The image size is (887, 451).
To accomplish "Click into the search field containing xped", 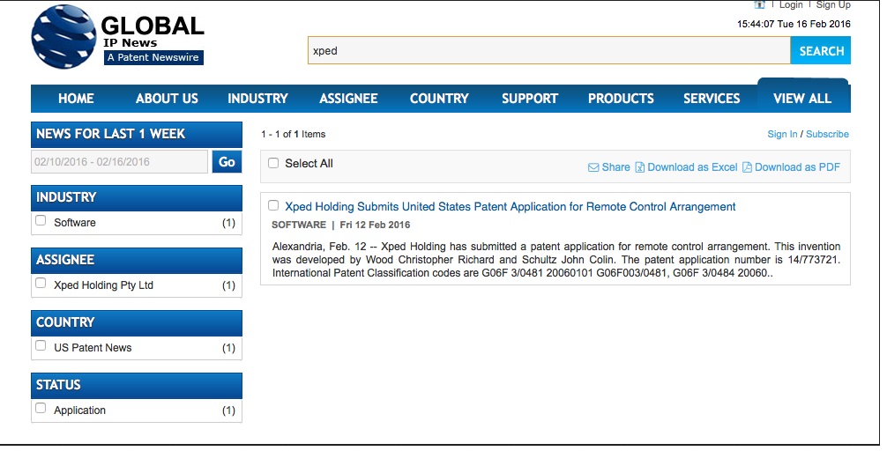I will click(x=548, y=51).
